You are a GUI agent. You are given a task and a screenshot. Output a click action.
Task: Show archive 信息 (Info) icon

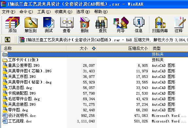139,22
